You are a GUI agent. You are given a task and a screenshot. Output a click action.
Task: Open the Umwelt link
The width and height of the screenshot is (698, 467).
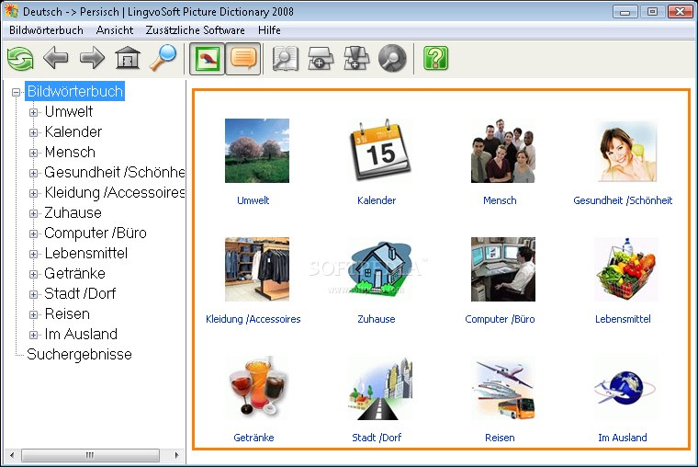[x=253, y=200]
